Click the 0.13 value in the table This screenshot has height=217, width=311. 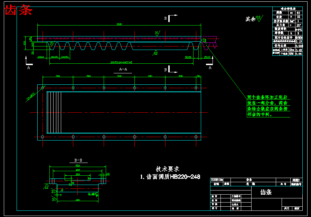pyautogui.click(x=299, y=41)
